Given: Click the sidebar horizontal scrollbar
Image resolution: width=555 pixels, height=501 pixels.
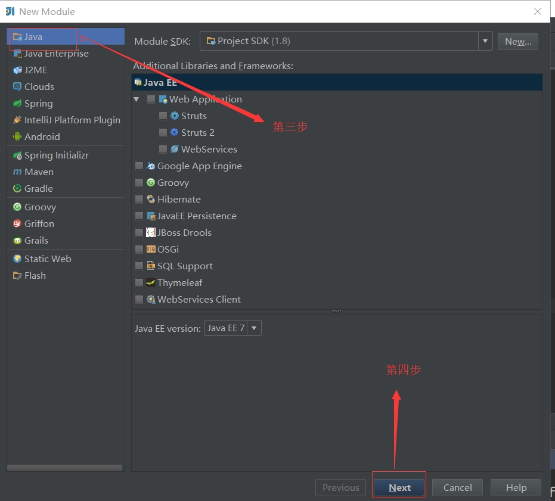Looking at the screenshot, I should [64, 468].
